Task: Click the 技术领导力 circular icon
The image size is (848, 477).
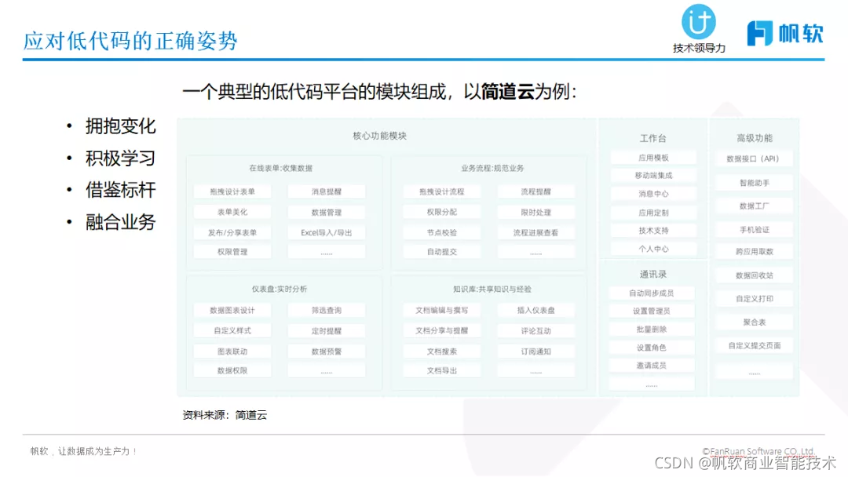Action: click(698, 24)
